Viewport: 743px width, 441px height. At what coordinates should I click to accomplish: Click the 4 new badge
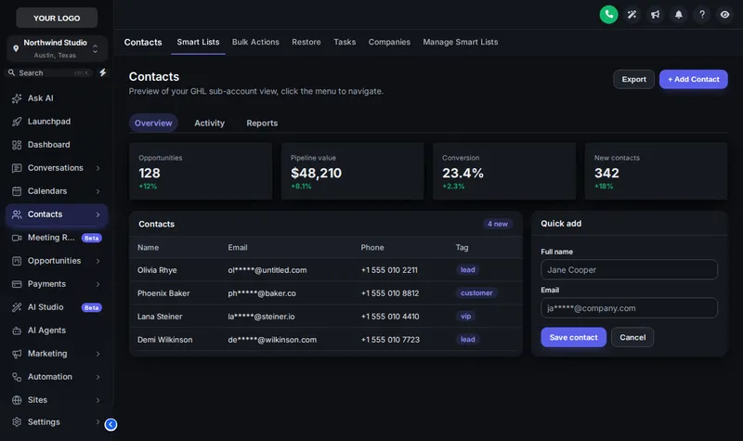[498, 224]
